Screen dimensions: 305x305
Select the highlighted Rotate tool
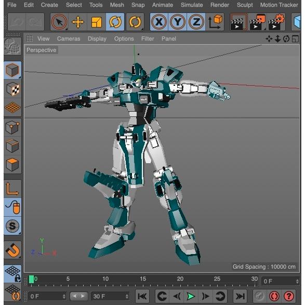pyautogui.click(x=115, y=22)
